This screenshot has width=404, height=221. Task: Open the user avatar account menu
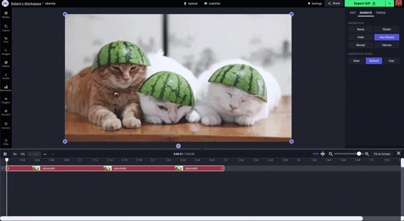tap(398, 4)
